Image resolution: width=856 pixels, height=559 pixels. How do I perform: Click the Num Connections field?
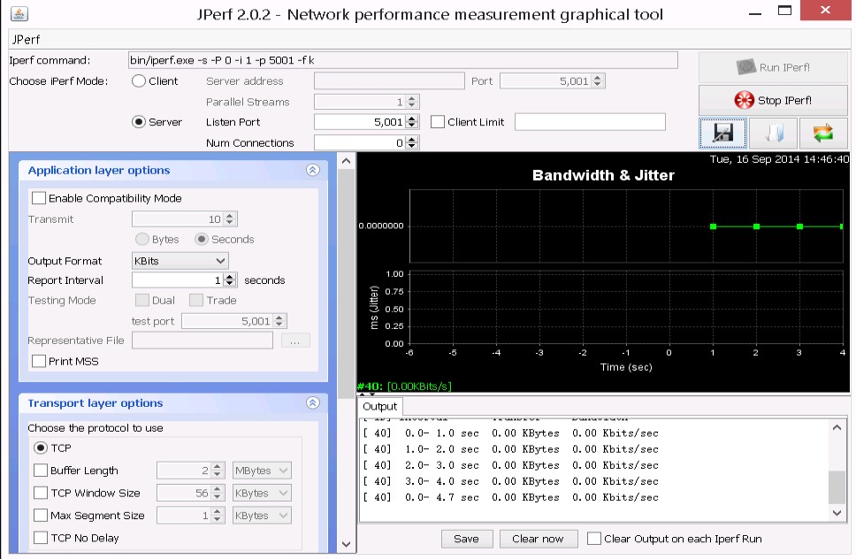[x=360, y=143]
